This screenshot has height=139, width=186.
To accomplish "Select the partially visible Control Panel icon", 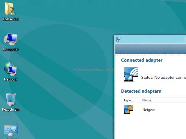I will (x=11, y=130).
